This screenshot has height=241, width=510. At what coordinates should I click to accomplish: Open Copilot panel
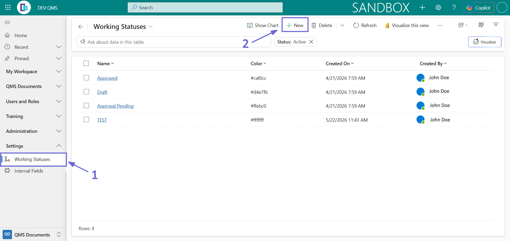coord(478,7)
